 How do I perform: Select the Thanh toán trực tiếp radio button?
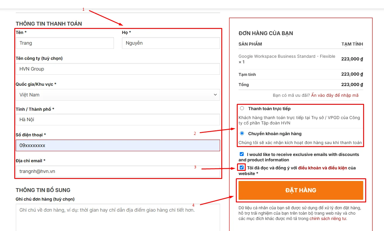point(242,108)
